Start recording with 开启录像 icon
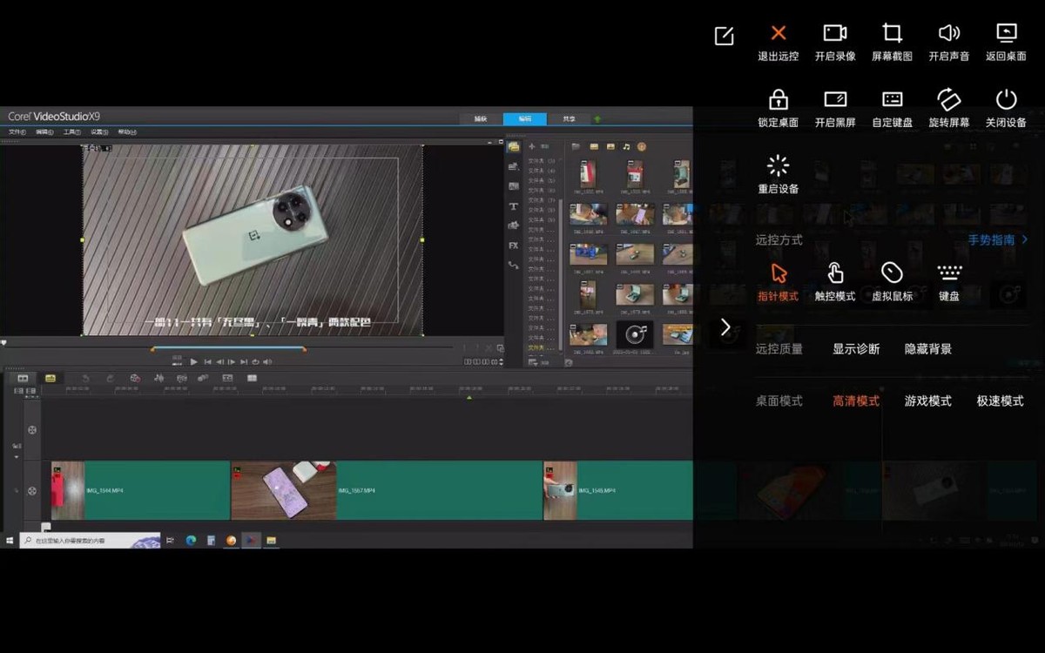 click(835, 34)
